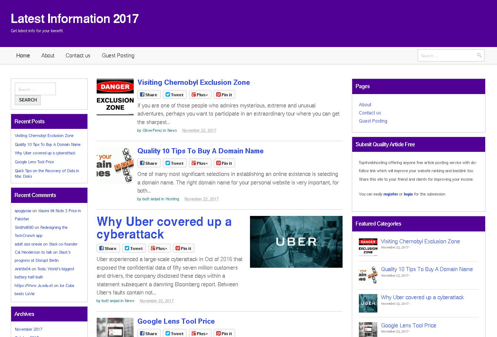Open the Visiting Chernobyl Exclusion Zone article title
The height and width of the screenshot is (337, 497).
click(x=194, y=82)
